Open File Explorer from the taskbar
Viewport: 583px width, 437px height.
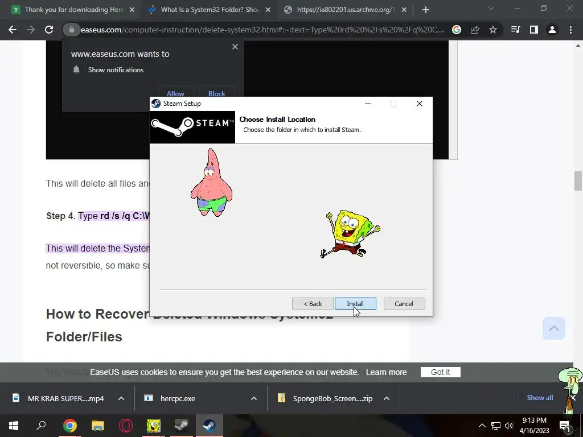tap(98, 426)
